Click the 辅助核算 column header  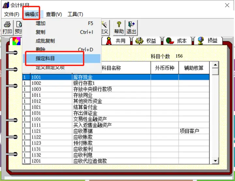pos(194,68)
